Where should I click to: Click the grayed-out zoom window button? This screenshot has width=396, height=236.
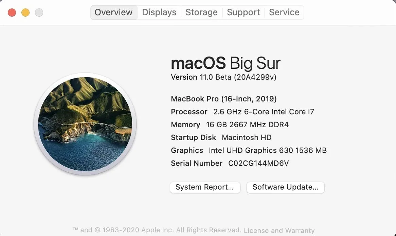(x=39, y=13)
